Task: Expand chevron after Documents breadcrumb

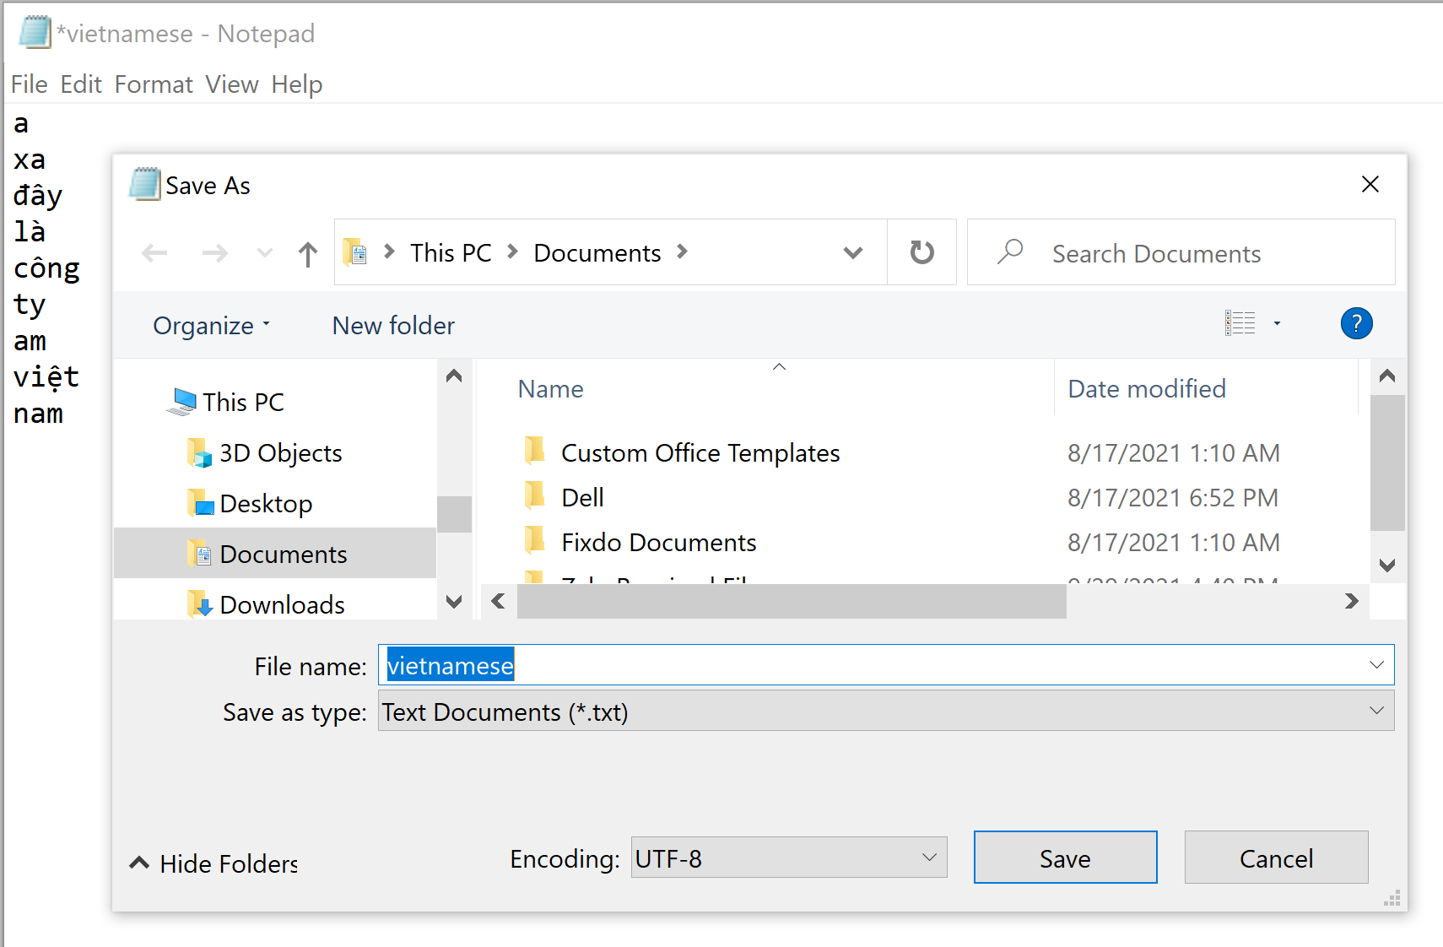Action: (x=683, y=252)
